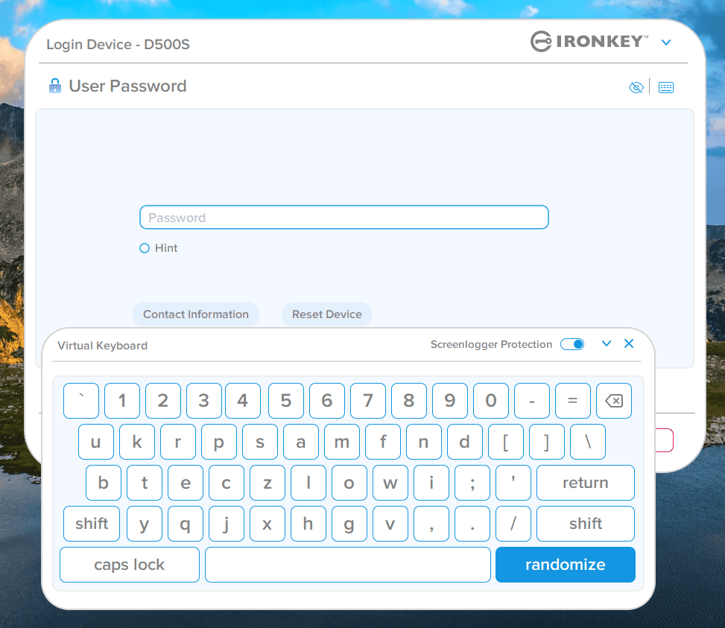Tap the number 7 key
The height and width of the screenshot is (628, 725).
pyautogui.click(x=368, y=401)
